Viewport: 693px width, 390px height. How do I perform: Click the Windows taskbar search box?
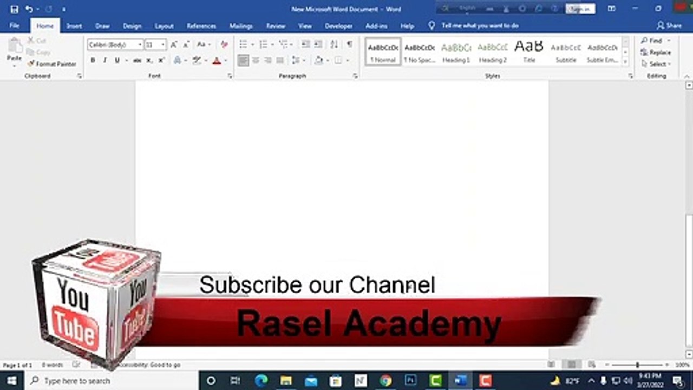point(112,381)
